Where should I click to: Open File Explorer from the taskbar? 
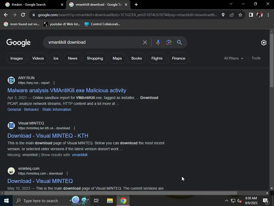click(110, 201)
